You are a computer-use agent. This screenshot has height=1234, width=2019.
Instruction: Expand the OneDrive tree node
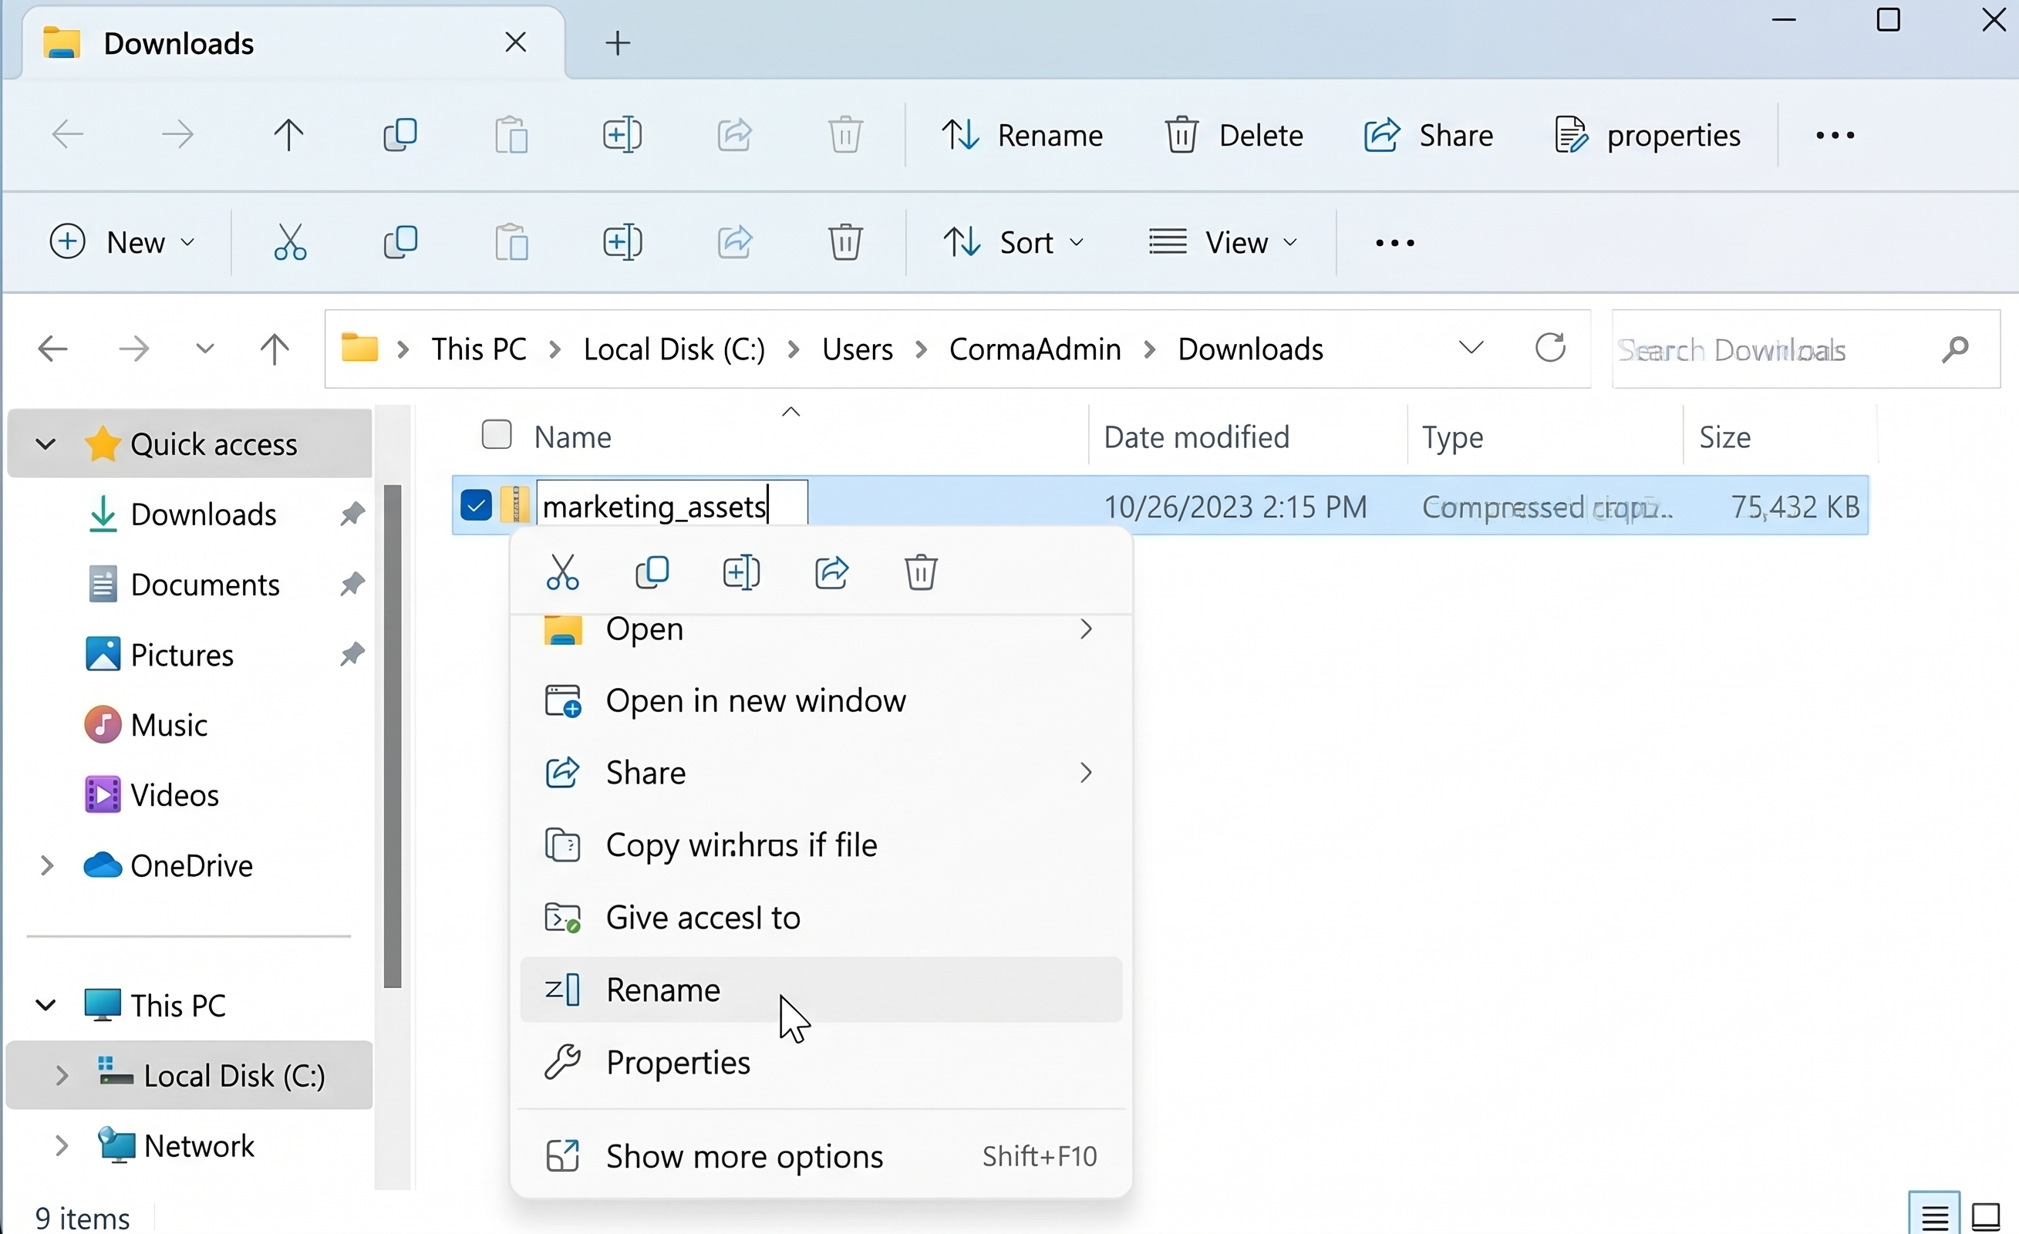[x=47, y=865]
